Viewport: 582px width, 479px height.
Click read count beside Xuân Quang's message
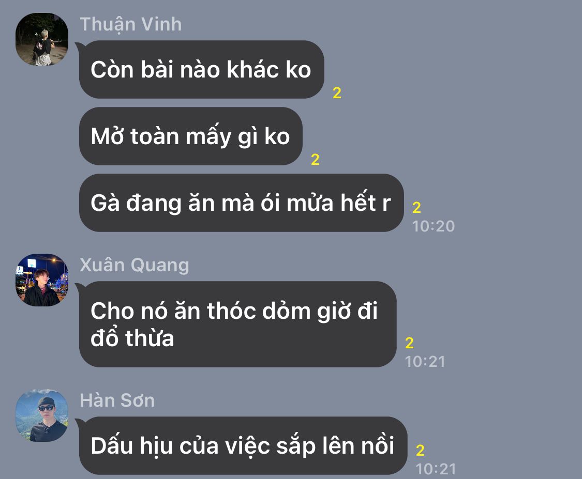pos(409,343)
